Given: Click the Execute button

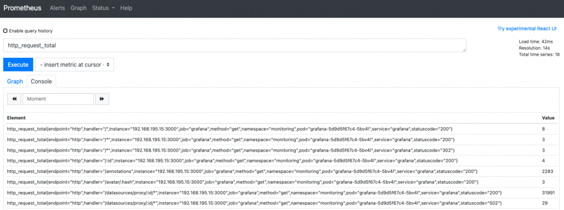Looking at the screenshot, I should pyautogui.click(x=18, y=65).
